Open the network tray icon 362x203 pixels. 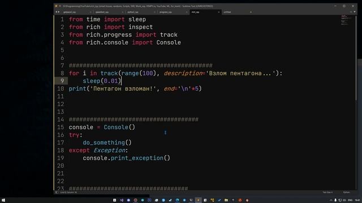[340, 200]
